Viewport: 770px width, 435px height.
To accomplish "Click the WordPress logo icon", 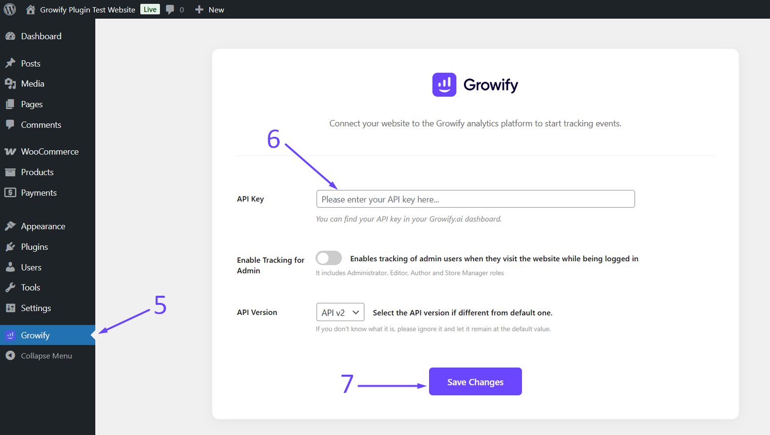I will point(10,10).
